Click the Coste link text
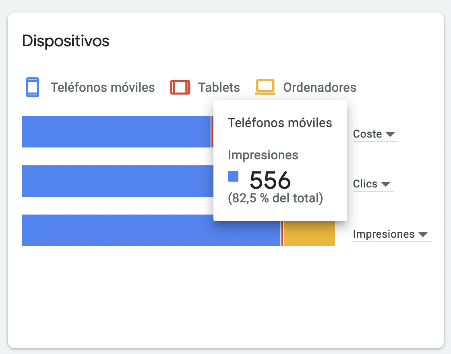 click(367, 134)
